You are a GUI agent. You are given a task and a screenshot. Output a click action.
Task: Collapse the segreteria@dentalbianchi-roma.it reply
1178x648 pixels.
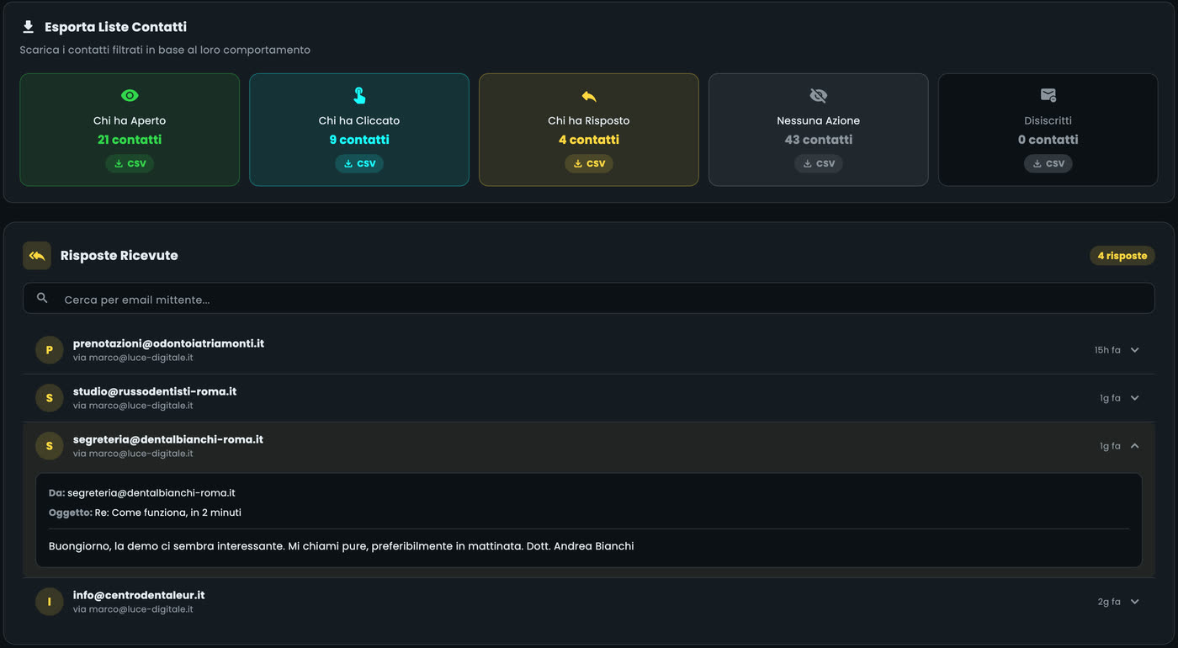(x=1135, y=446)
